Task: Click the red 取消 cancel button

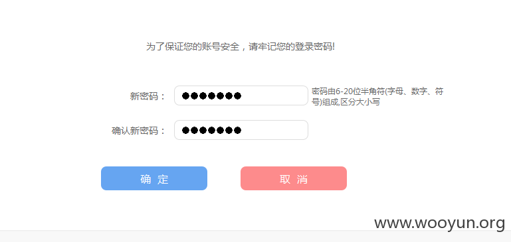Action: coord(294,178)
